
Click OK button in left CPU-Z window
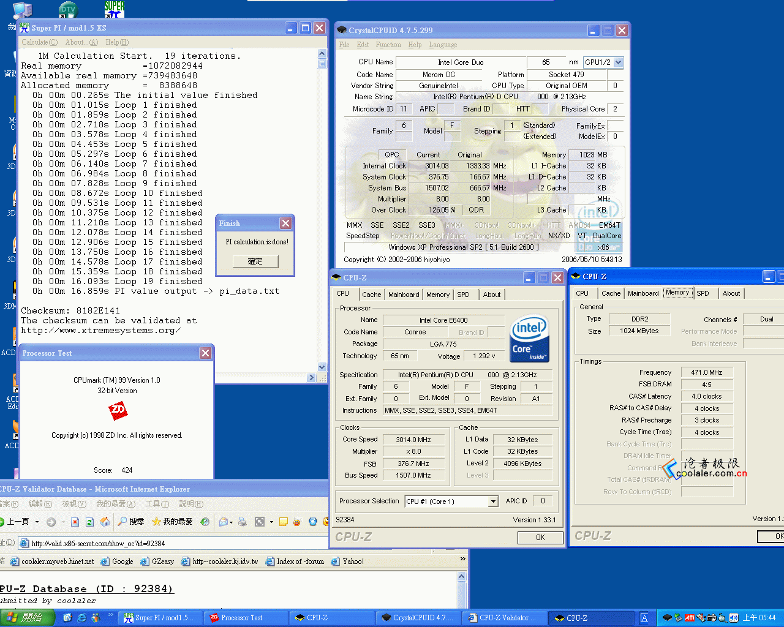point(540,538)
